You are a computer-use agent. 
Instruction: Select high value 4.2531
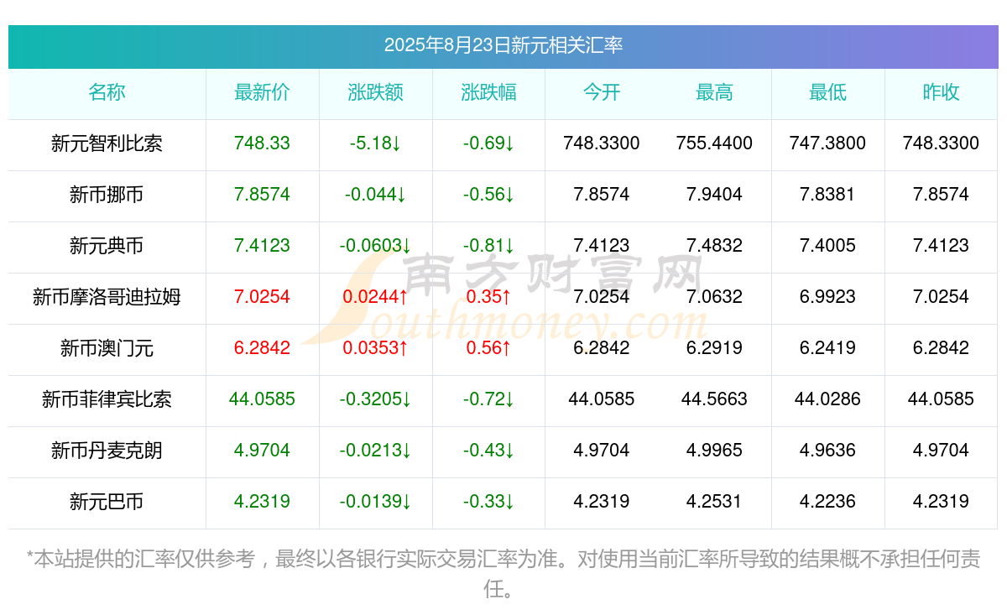click(x=714, y=502)
